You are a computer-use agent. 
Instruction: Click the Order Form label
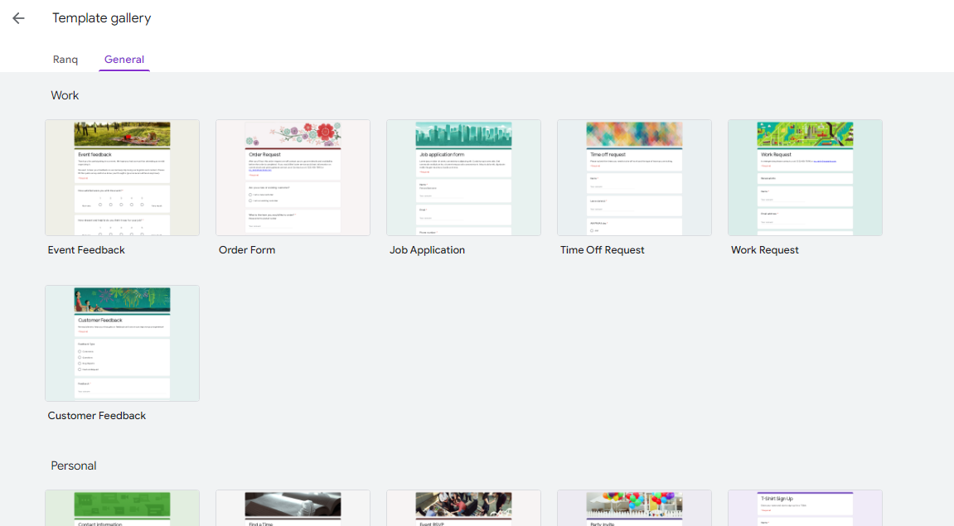[247, 250]
